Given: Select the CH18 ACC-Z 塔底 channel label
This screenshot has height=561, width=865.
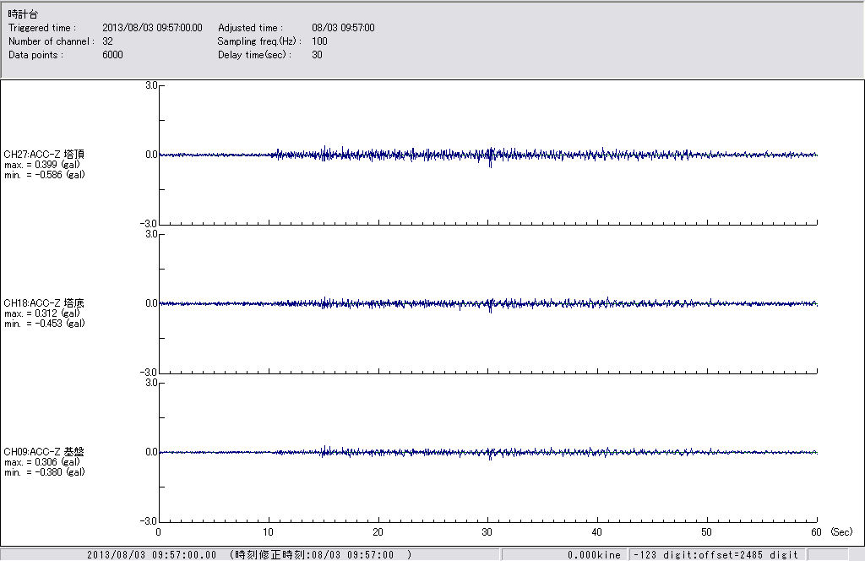Looking at the screenshot, I should (x=56, y=303).
